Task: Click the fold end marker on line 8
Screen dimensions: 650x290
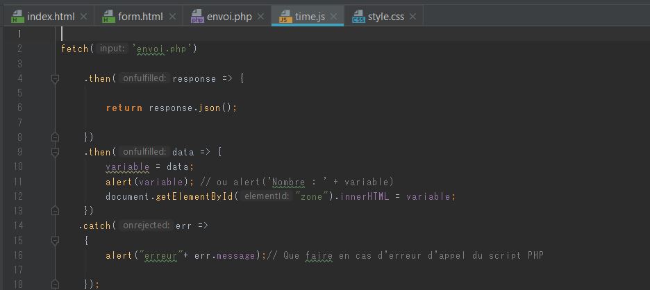Action: click(55, 137)
